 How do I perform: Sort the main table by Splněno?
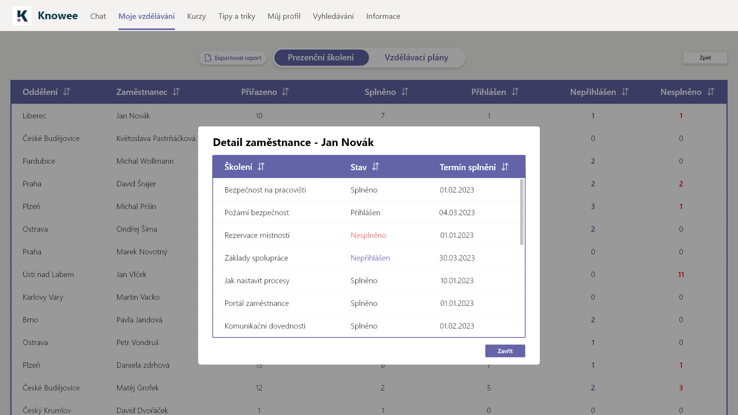tap(405, 92)
